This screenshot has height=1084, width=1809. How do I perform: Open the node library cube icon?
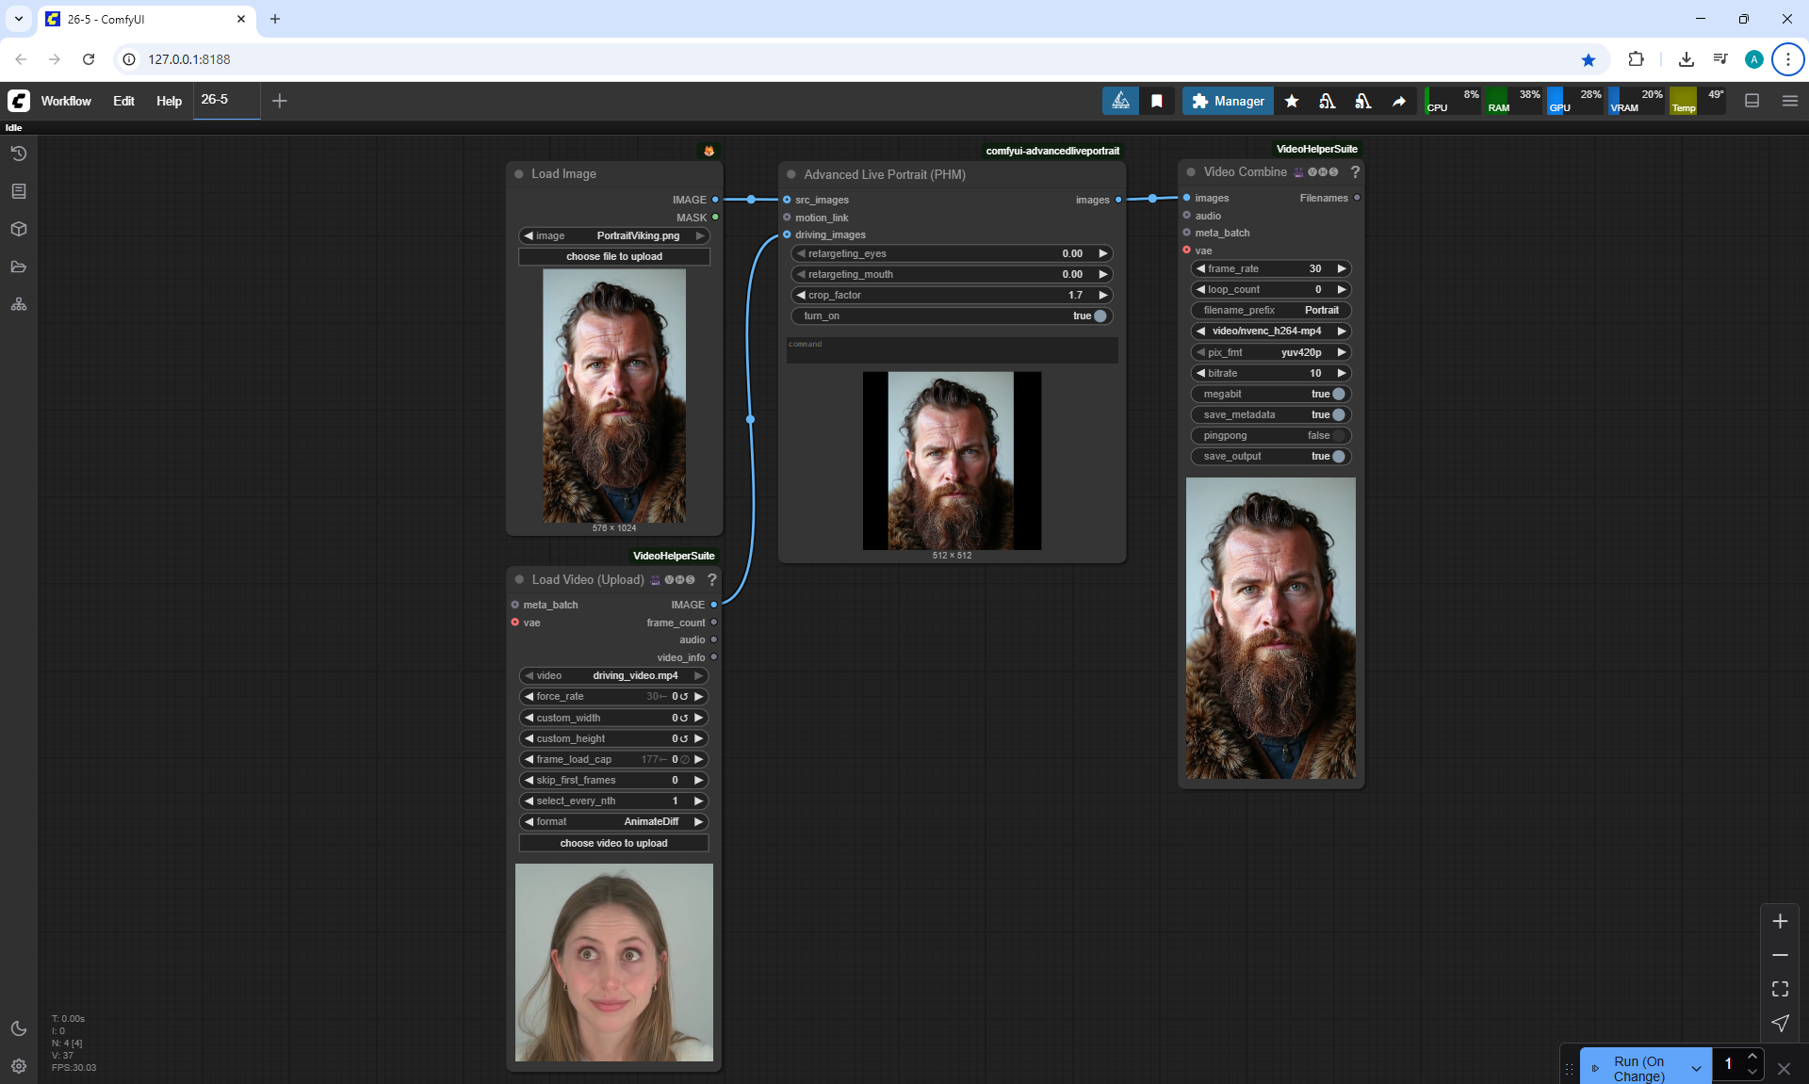click(19, 229)
